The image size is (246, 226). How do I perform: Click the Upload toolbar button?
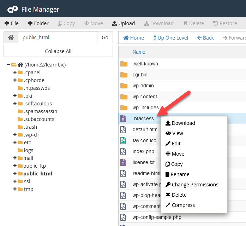(x=123, y=23)
